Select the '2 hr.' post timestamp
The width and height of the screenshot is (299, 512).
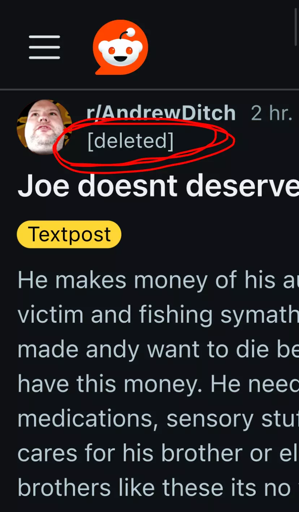click(272, 114)
